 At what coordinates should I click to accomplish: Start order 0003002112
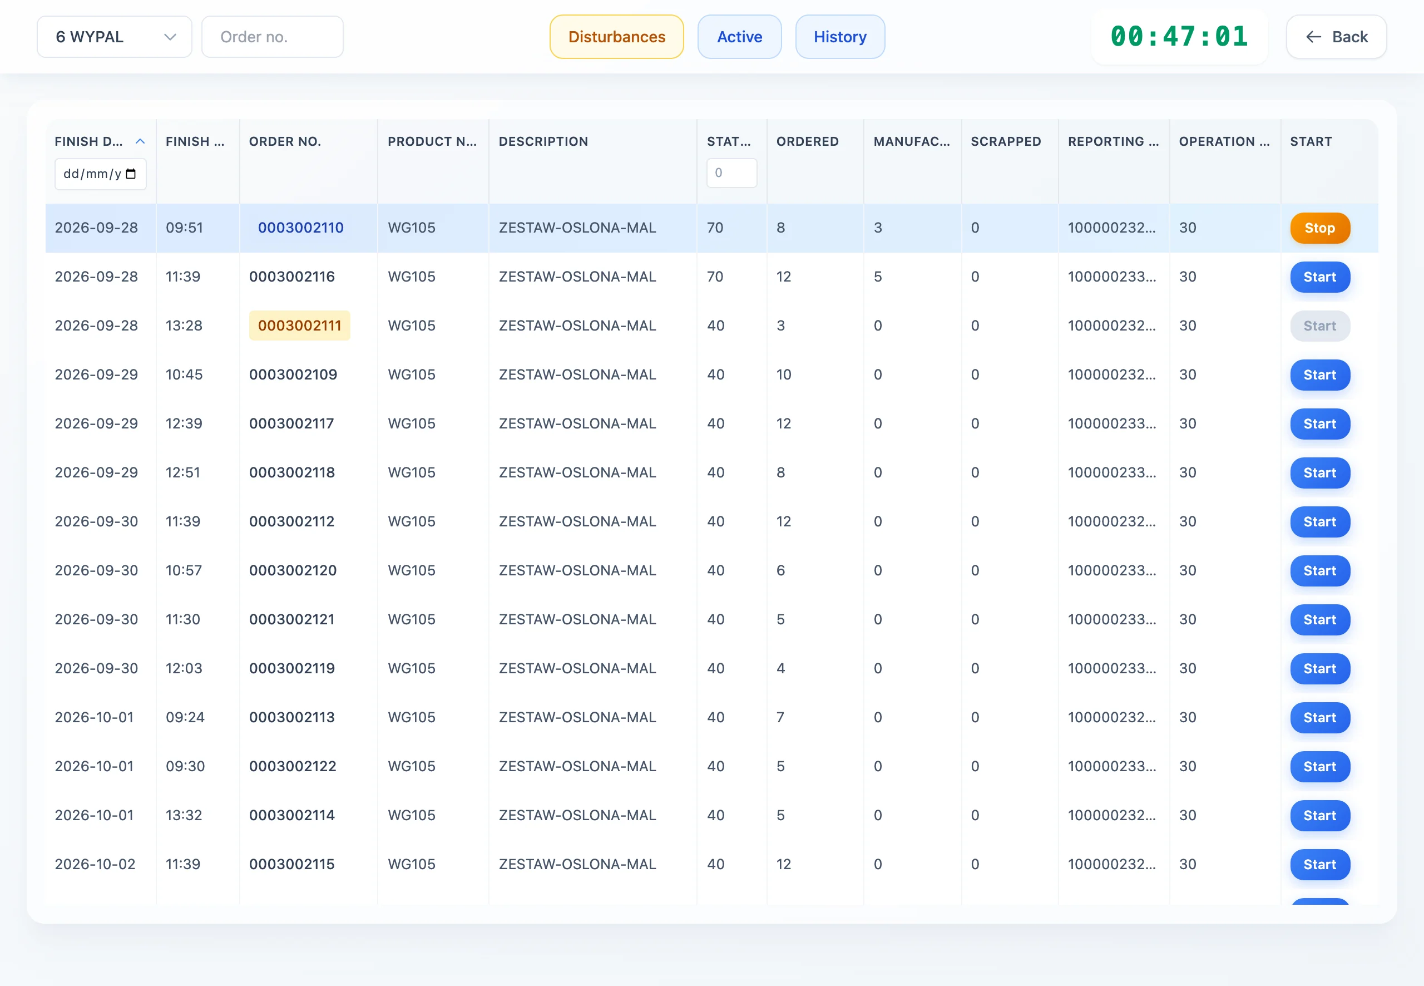[1319, 521]
